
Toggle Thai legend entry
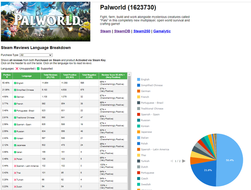142,155
